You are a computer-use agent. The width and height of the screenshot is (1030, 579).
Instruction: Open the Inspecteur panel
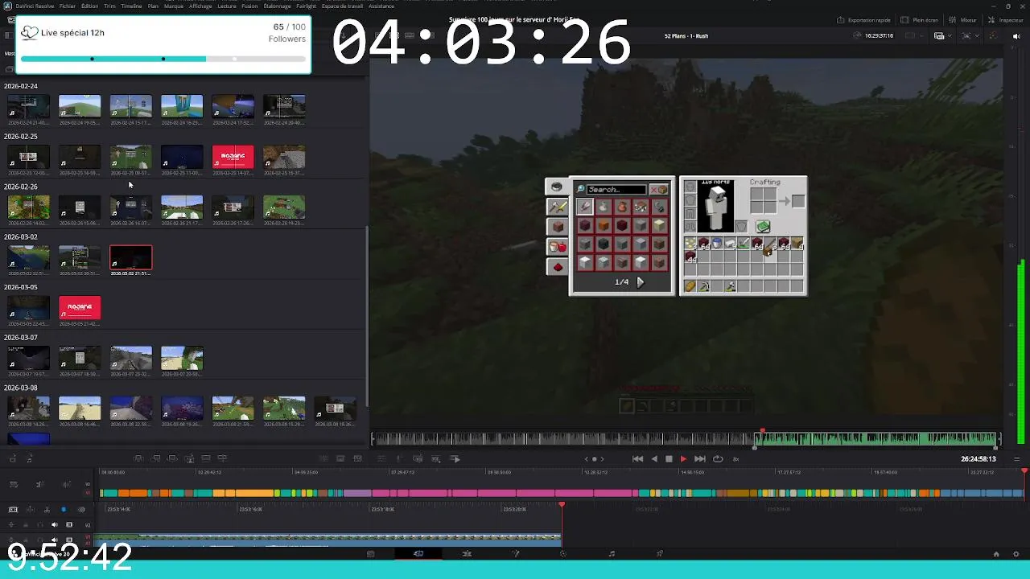tap(1006, 20)
